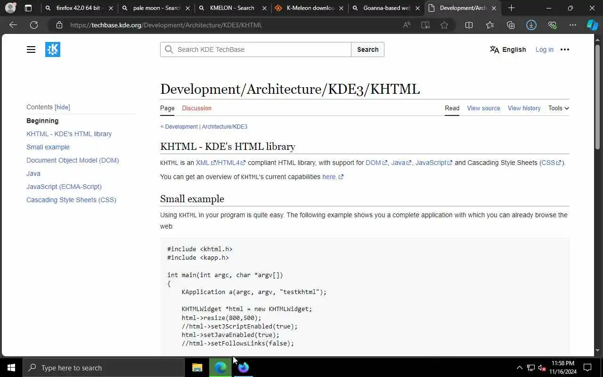Image resolution: width=603 pixels, height=377 pixels.
Task: Expand the Tools dropdown
Action: coord(558,108)
